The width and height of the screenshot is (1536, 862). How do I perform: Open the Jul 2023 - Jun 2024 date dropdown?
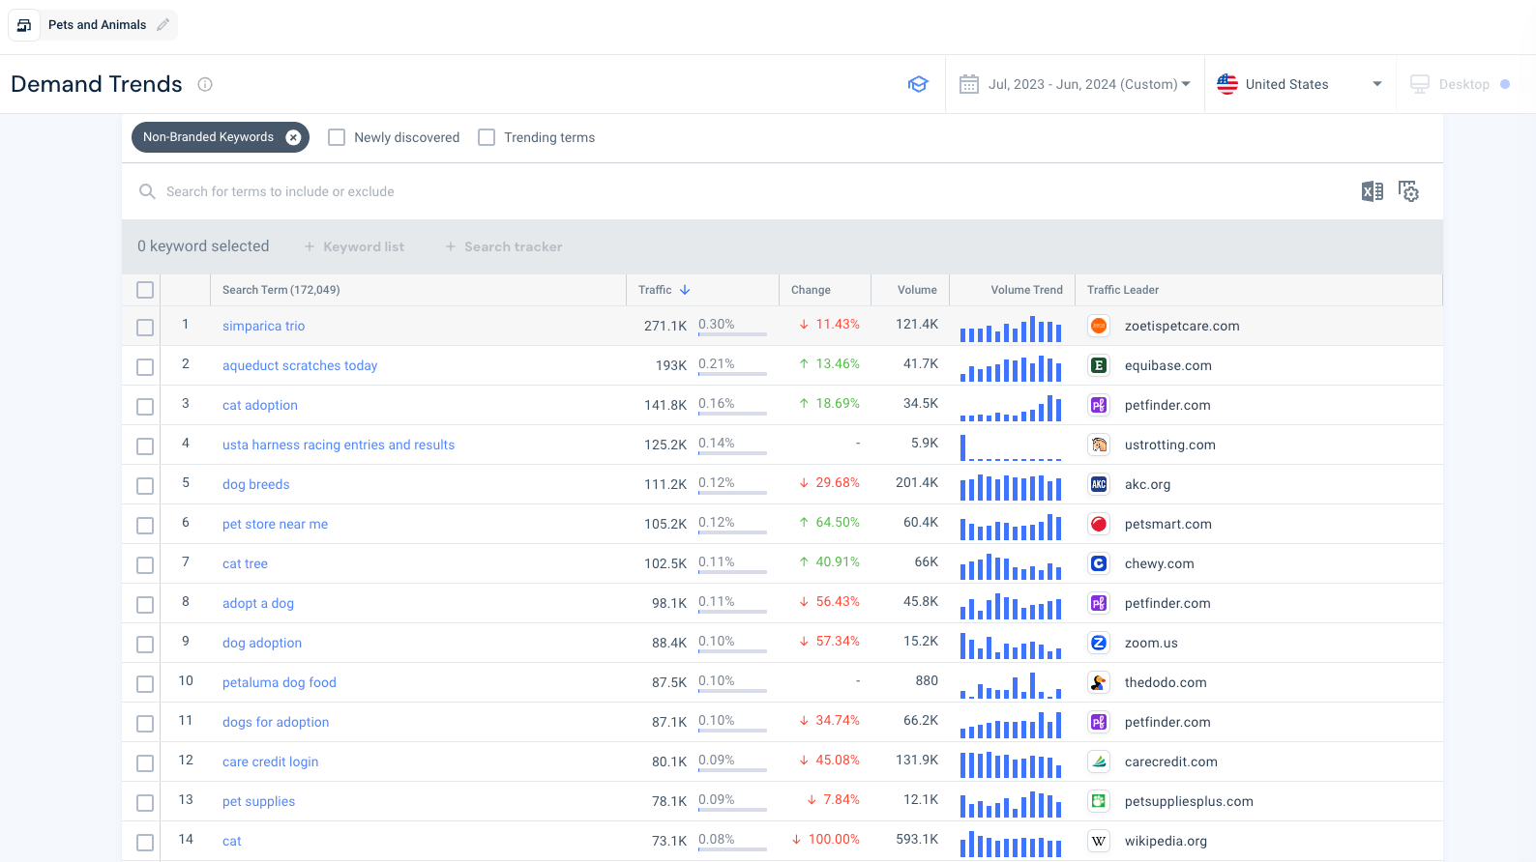1088,84
